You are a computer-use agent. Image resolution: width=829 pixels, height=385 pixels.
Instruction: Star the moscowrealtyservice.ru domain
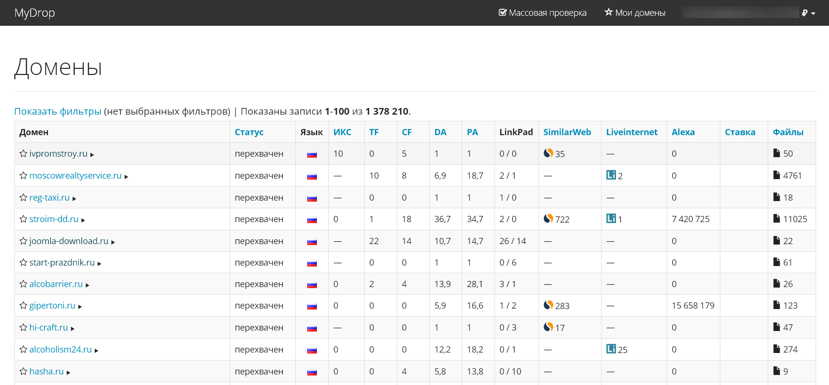tap(23, 175)
